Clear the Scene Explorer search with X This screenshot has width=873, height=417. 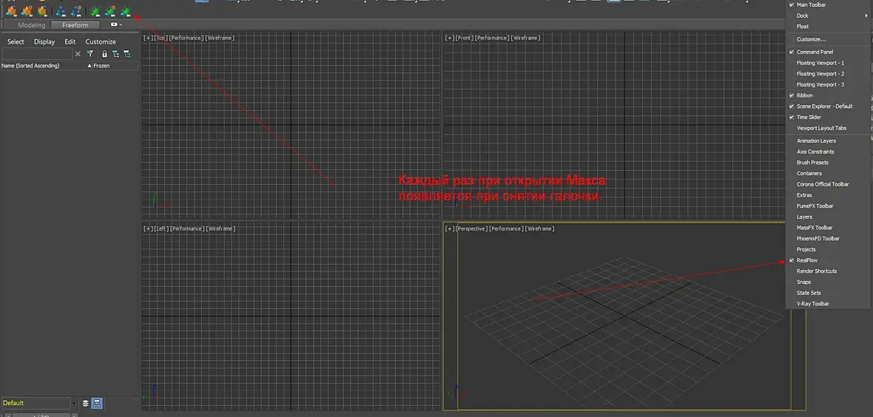(x=78, y=54)
